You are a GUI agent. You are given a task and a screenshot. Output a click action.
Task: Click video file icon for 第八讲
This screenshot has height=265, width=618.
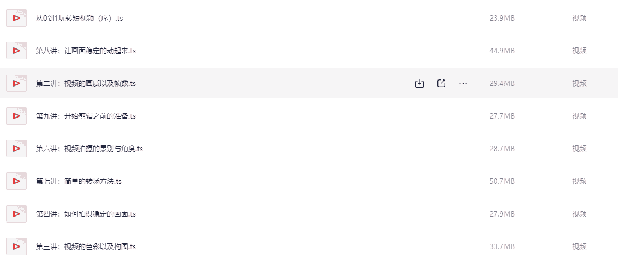tap(16, 51)
